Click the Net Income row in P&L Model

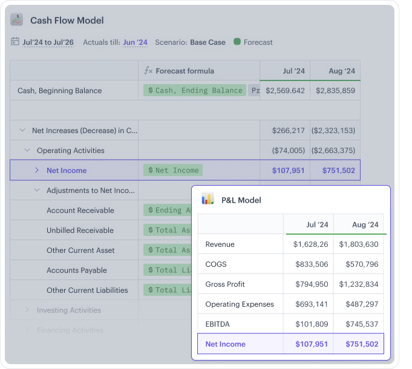coord(290,344)
